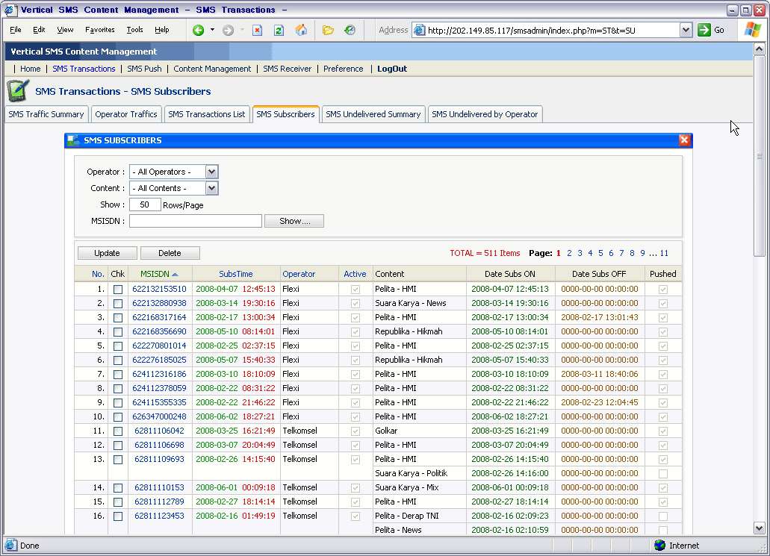Check the box for MSISDN 622270801014

pos(118,346)
